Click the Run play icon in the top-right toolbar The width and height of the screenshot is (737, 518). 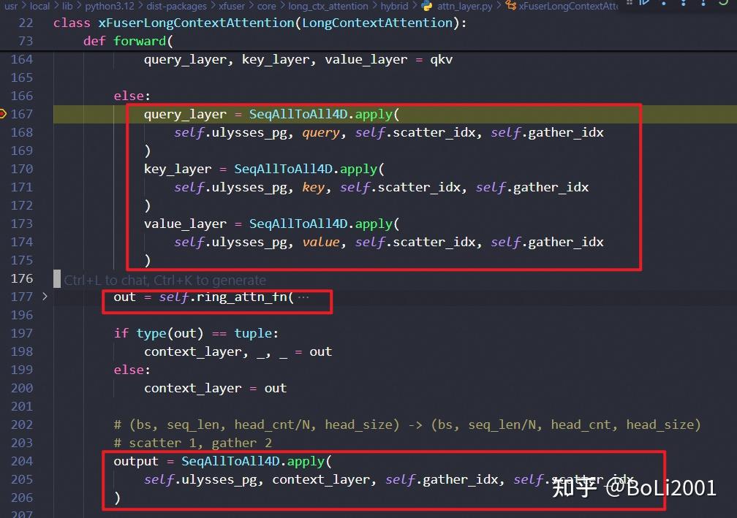click(643, 4)
